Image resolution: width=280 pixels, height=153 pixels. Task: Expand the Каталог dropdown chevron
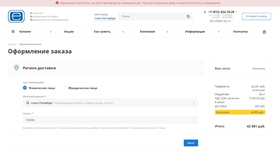51,32
